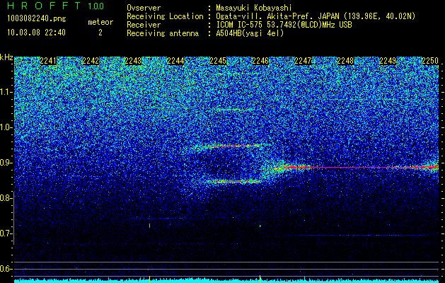Click the lower red meteor echo near 0.85 kHz

tap(233, 181)
